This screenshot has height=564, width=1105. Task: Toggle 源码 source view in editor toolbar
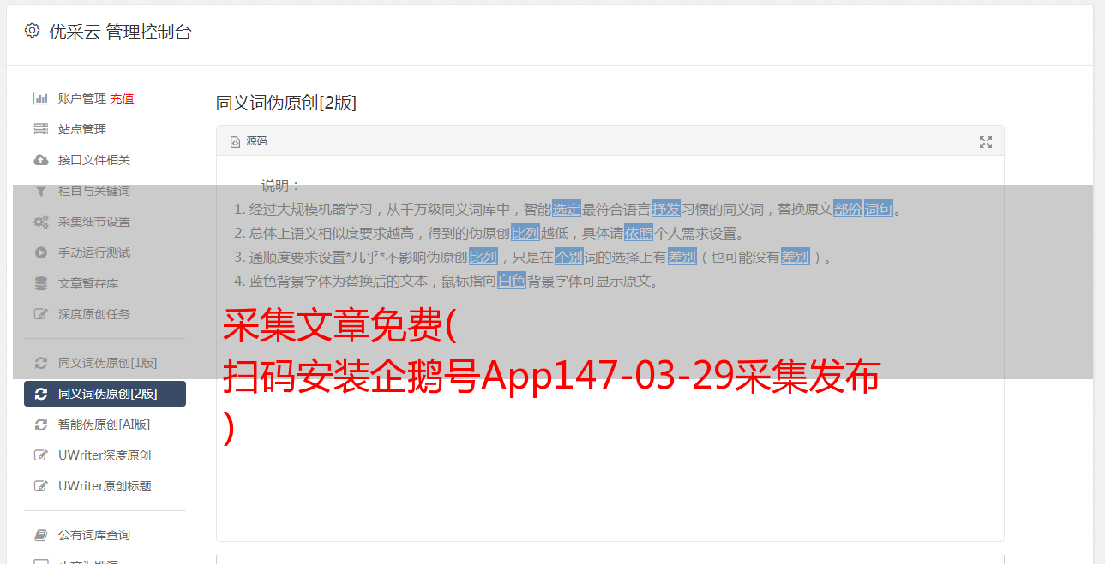[249, 141]
